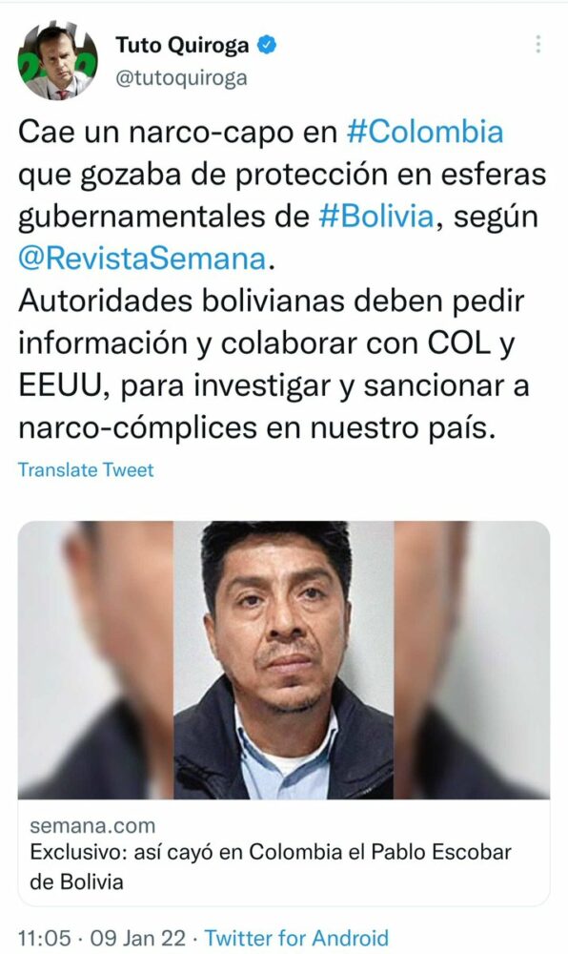Click Translate Tweet
Image resolution: width=568 pixels, height=954 pixels.
pos(86,469)
